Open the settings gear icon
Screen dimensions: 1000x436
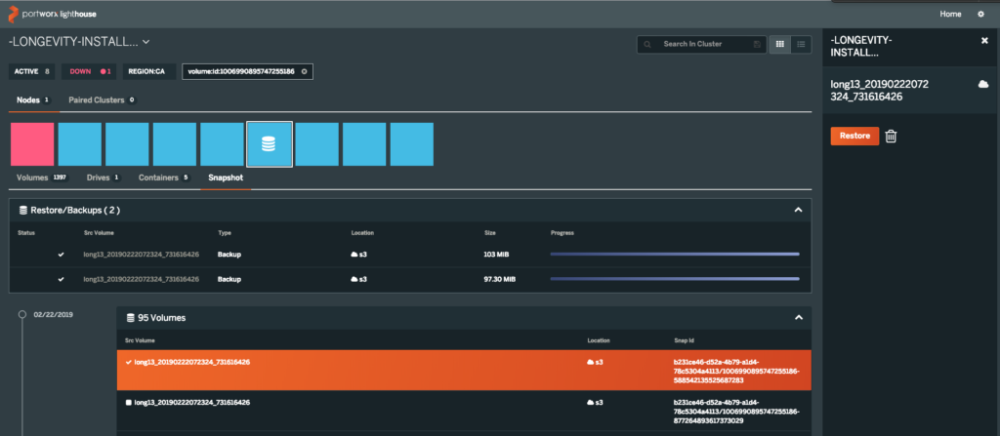pyautogui.click(x=981, y=14)
